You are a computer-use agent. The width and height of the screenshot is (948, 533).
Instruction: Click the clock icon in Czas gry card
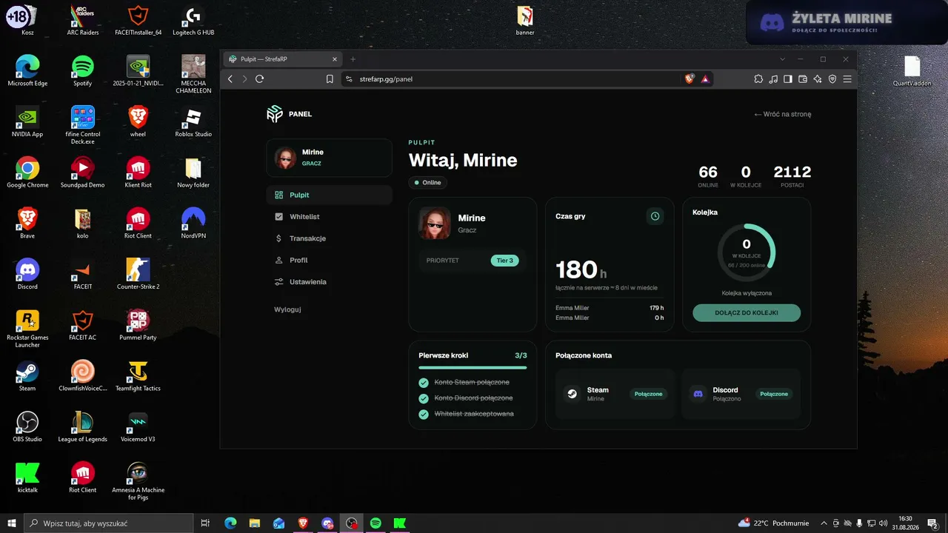(655, 216)
